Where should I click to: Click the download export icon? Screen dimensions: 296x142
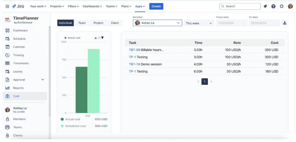(x=285, y=23)
